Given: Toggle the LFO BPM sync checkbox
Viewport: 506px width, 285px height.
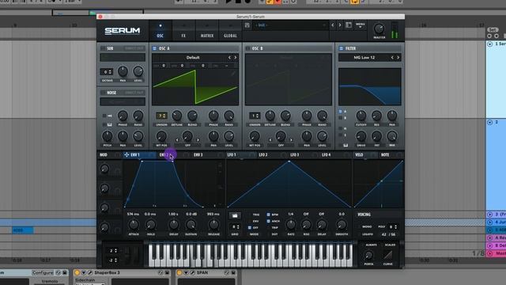Looking at the screenshot, I should [x=268, y=215].
